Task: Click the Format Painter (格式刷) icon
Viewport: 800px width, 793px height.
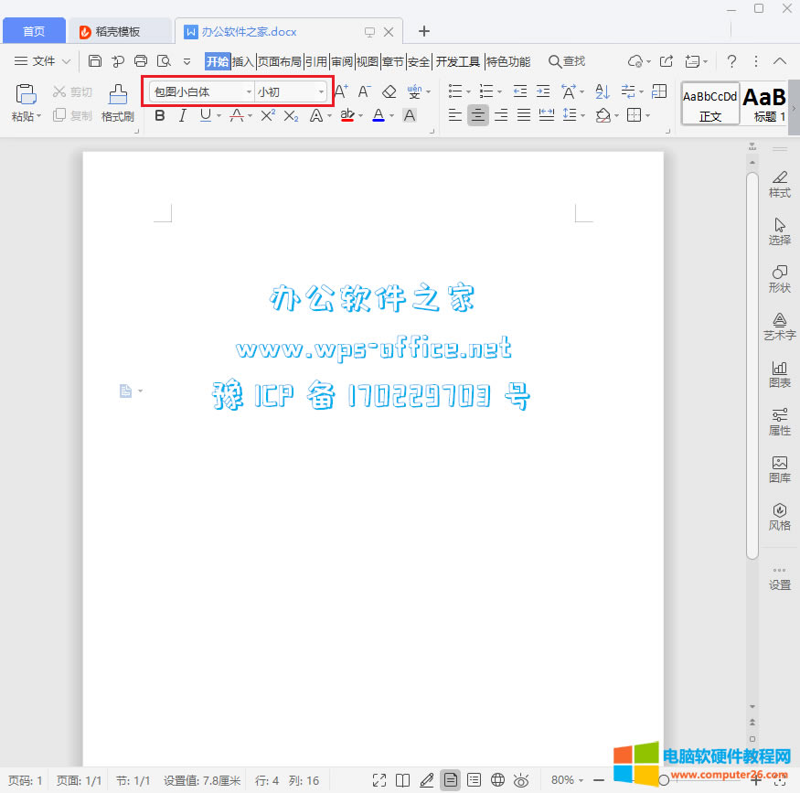Action: click(118, 94)
